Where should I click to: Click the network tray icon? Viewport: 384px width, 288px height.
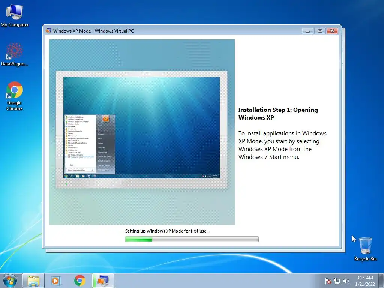pos(337,281)
